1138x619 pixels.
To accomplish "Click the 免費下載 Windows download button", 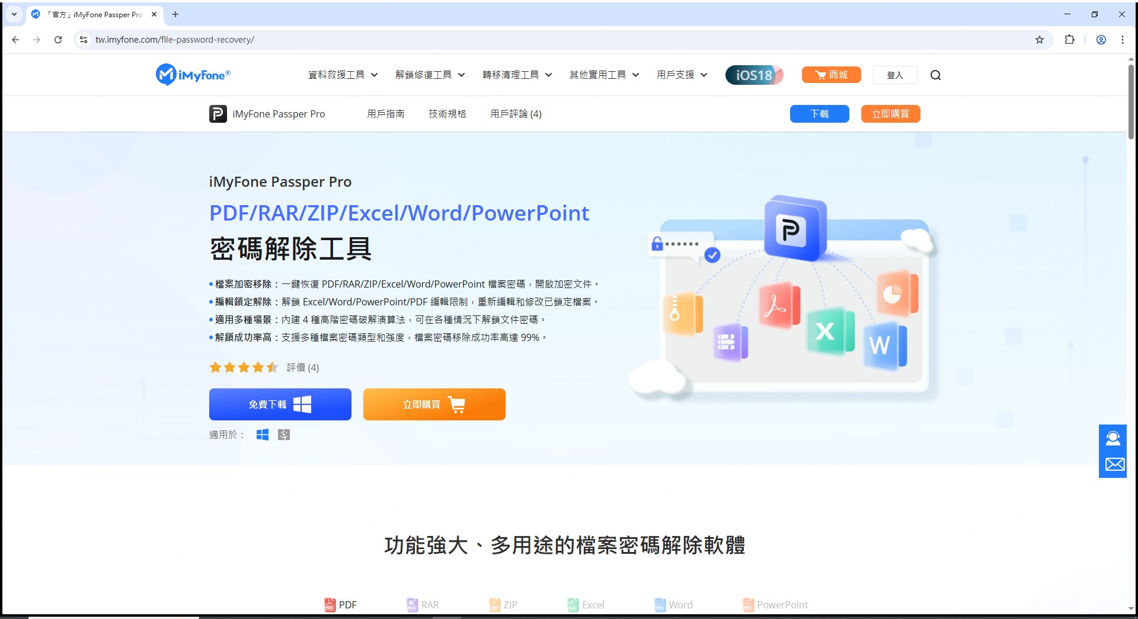I will point(280,404).
